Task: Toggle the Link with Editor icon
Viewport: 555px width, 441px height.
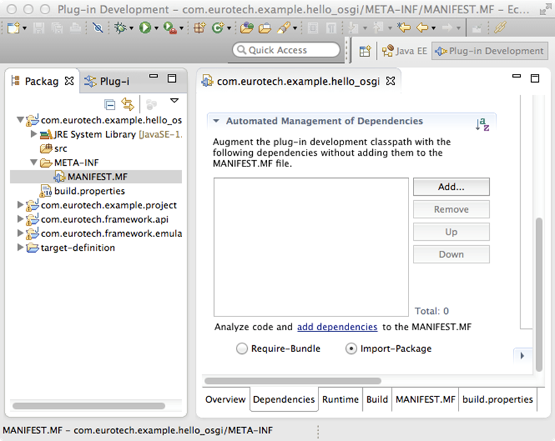Action: click(128, 104)
